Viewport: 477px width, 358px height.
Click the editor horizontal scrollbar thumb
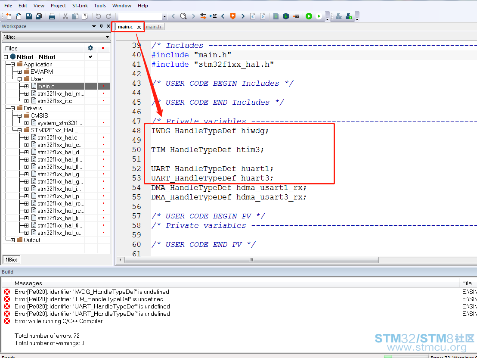(251, 260)
